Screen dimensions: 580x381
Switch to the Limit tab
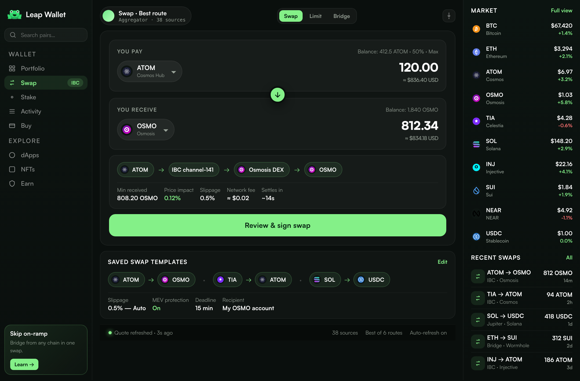pyautogui.click(x=315, y=16)
